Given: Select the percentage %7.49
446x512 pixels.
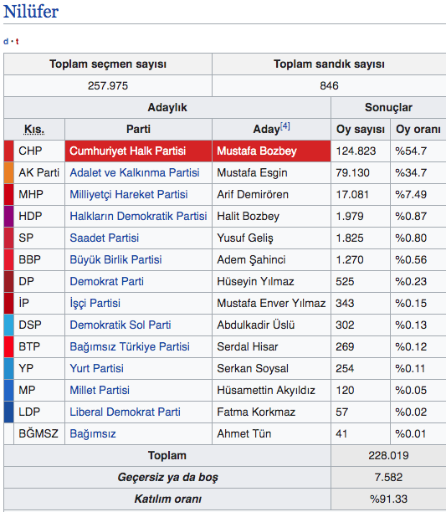Looking at the screenshot, I should pos(411,195).
